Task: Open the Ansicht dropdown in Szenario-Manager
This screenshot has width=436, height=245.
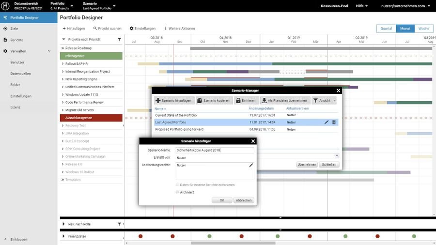Action: [324, 101]
